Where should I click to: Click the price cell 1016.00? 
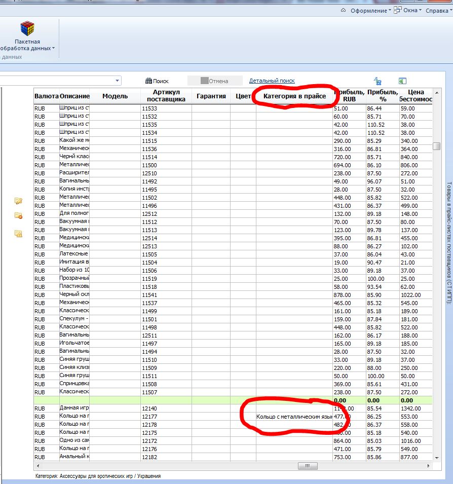pyautogui.click(x=416, y=441)
